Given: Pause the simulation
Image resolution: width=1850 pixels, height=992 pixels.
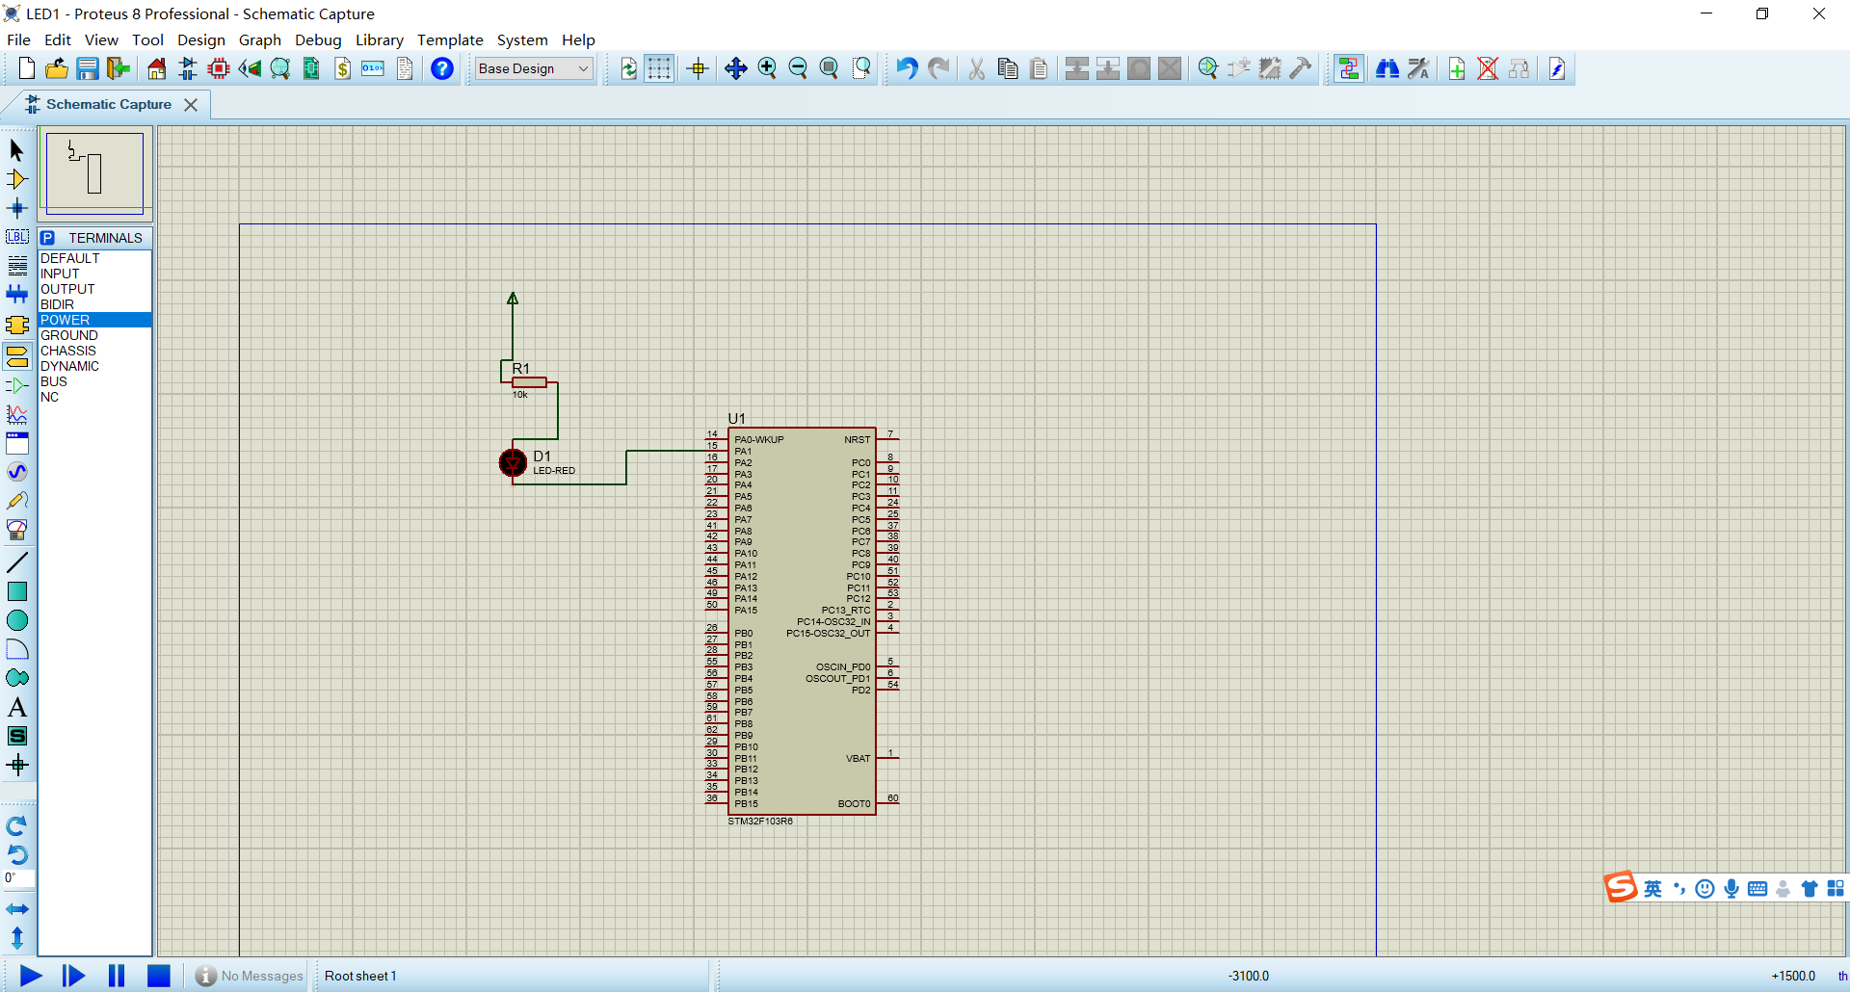Looking at the screenshot, I should click(x=116, y=976).
